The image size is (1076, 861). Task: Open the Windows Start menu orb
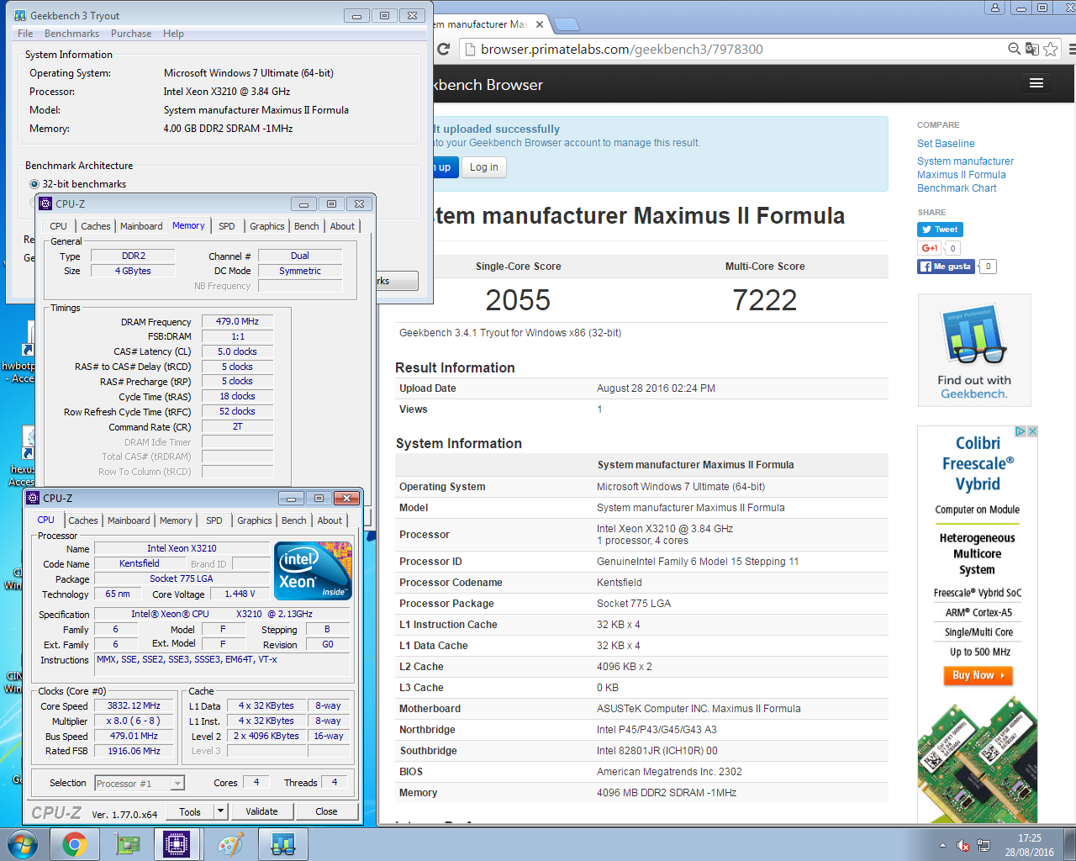pos(22,844)
